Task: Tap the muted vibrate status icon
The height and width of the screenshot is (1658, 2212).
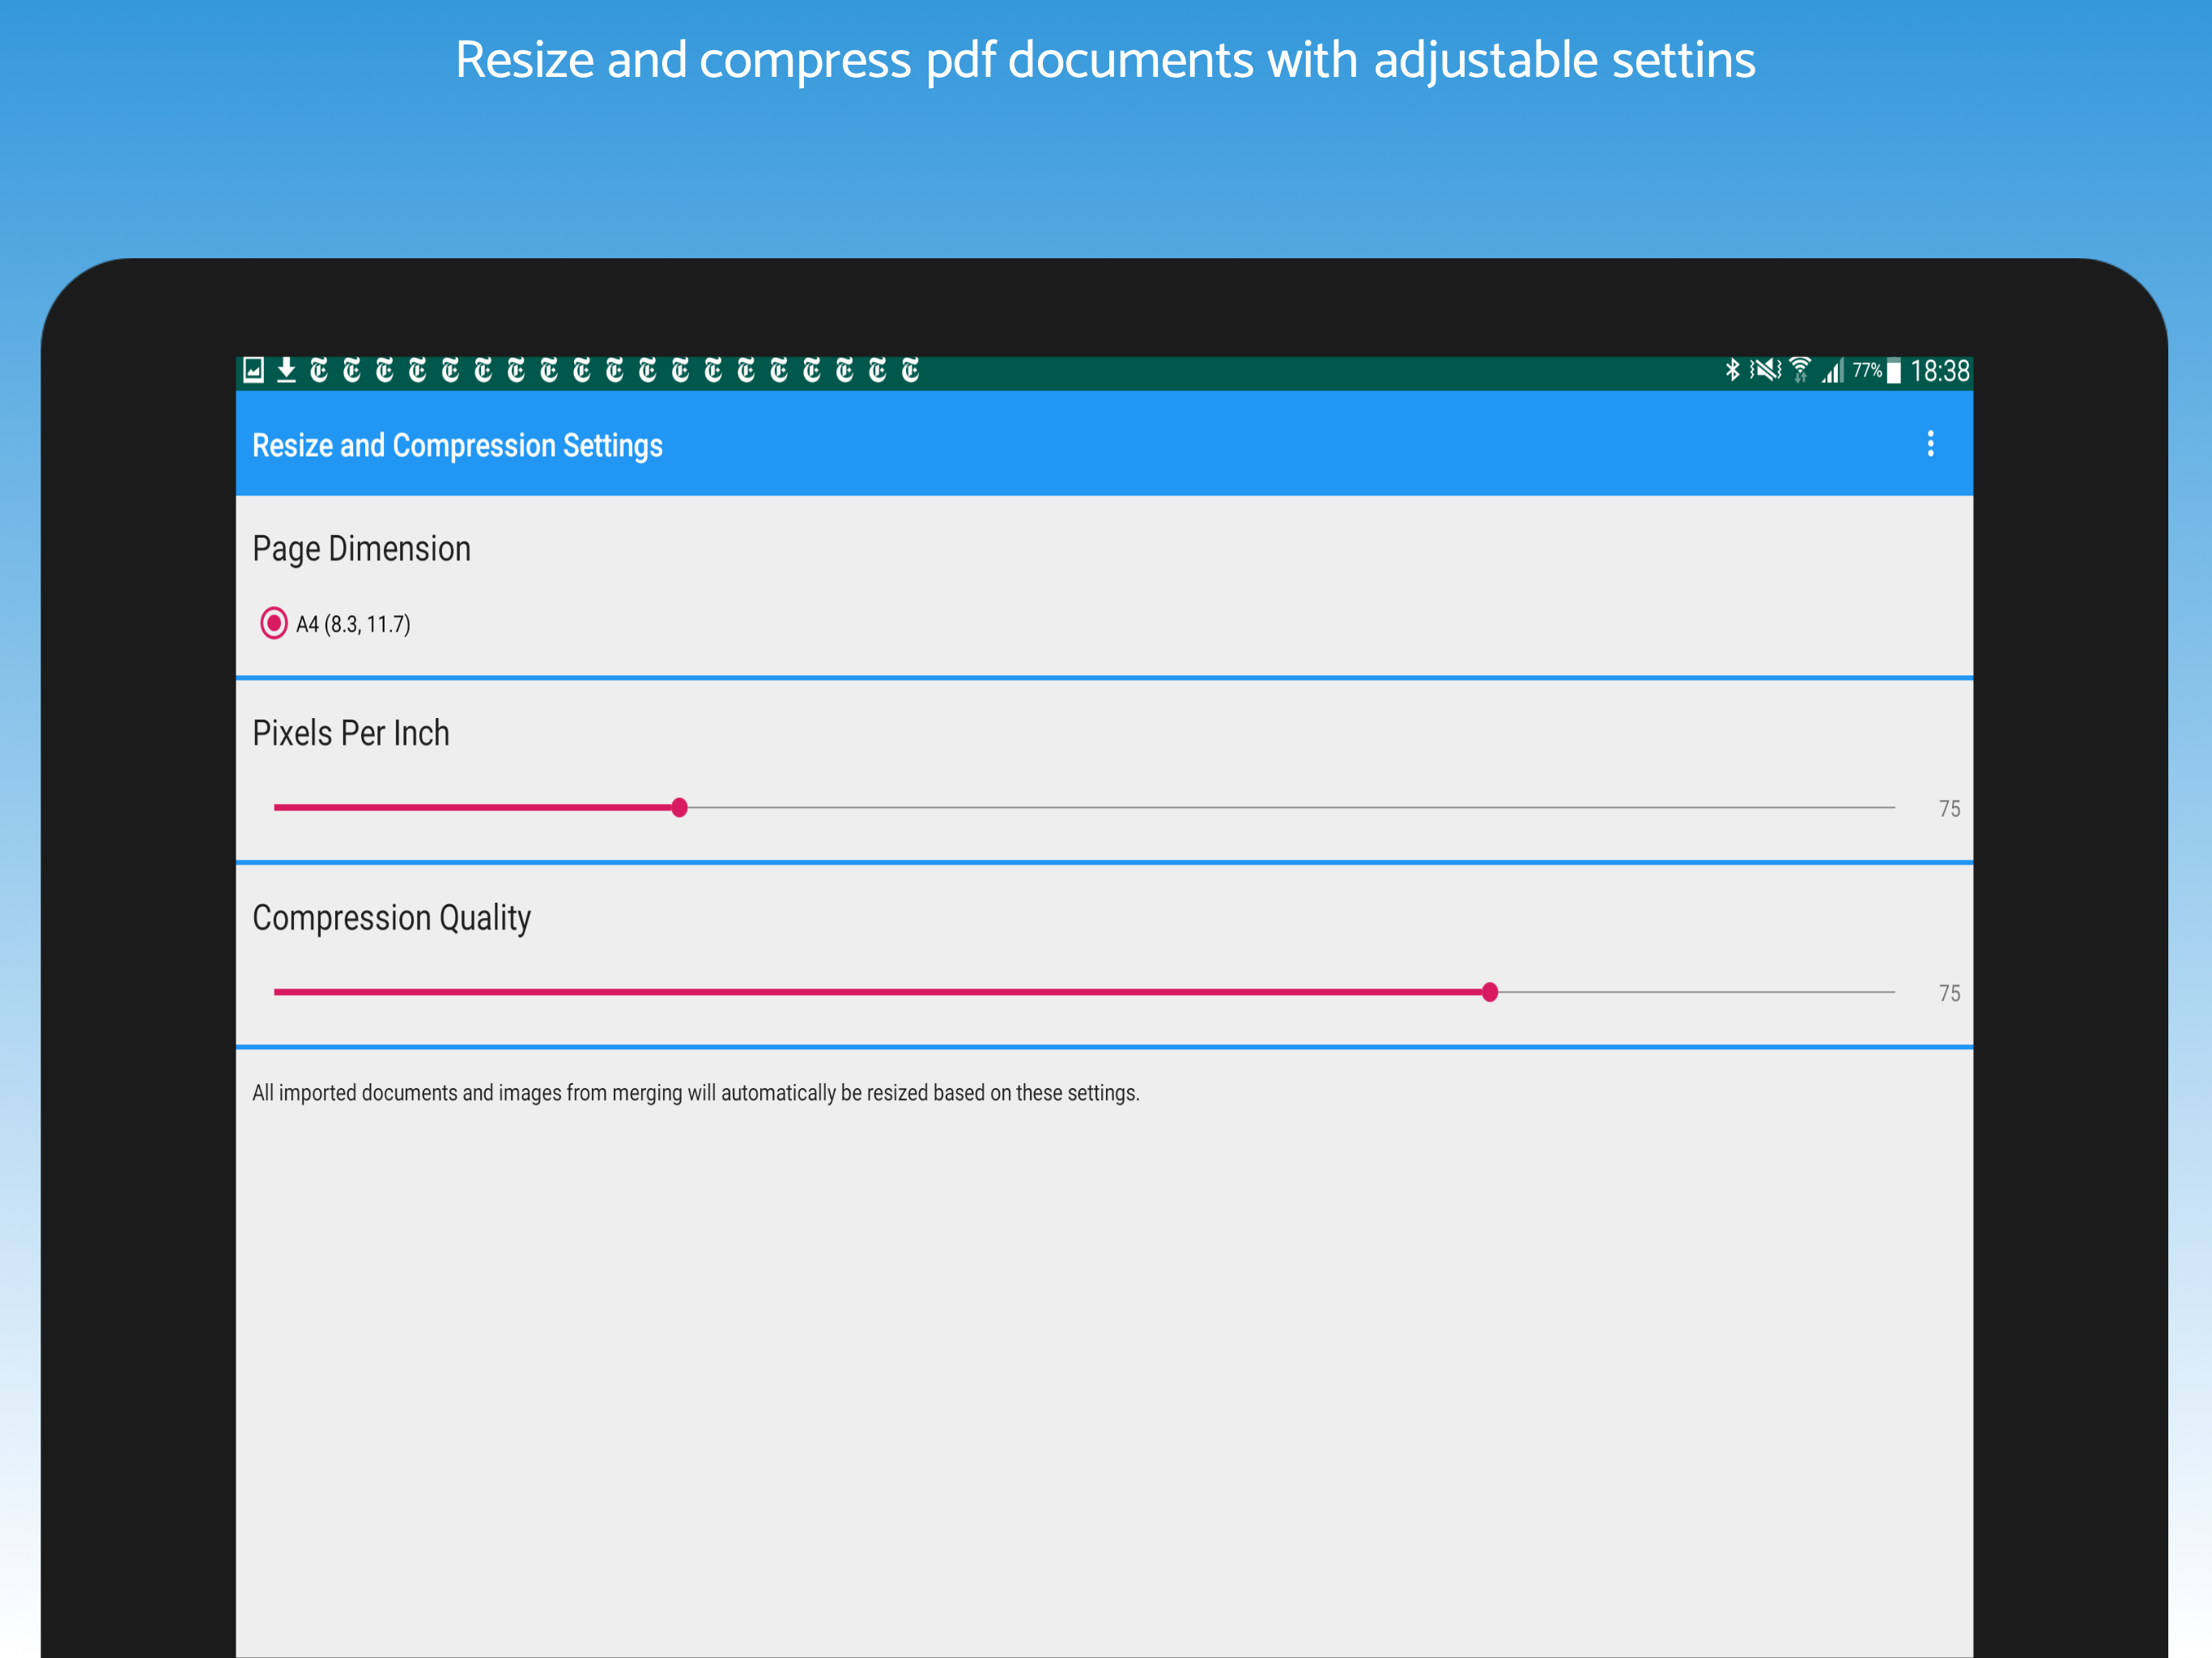Action: pyautogui.click(x=1765, y=370)
